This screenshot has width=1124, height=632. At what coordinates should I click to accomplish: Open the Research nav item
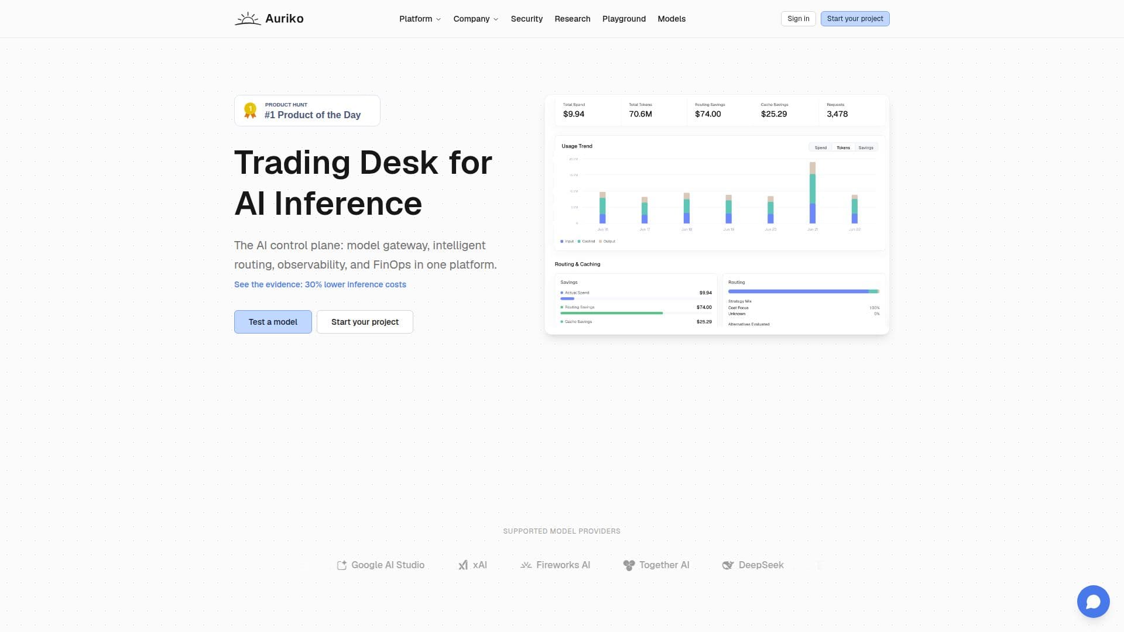point(573,19)
